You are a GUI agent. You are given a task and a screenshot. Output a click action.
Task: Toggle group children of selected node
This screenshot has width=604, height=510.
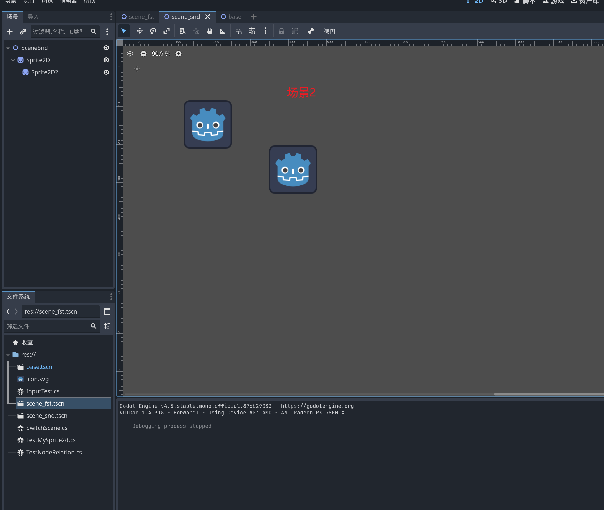[x=295, y=31]
